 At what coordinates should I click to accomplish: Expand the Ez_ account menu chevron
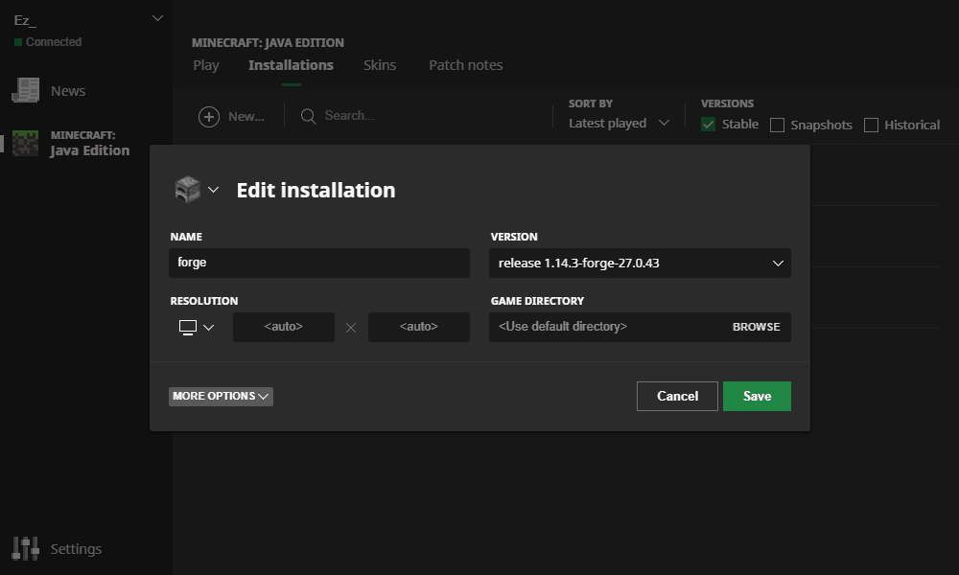[157, 18]
